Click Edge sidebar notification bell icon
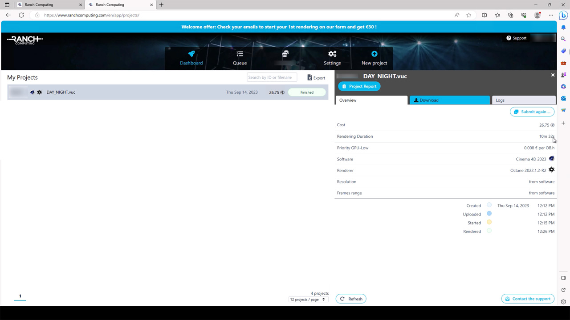Viewport: 570px width, 320px height. [563, 28]
